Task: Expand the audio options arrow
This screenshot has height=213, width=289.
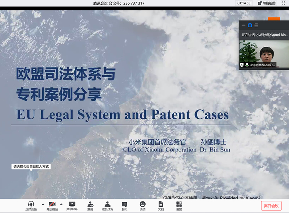Action: tap(43, 204)
